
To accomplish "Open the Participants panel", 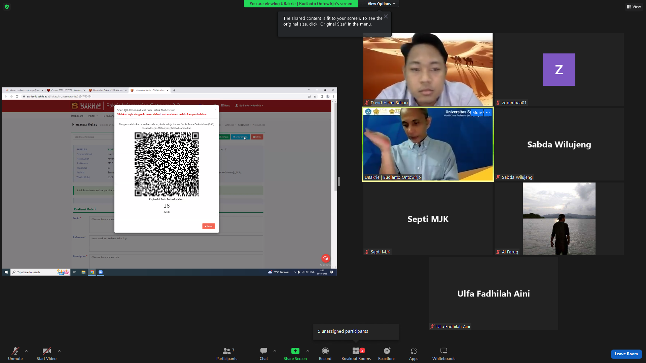I will click(x=227, y=354).
